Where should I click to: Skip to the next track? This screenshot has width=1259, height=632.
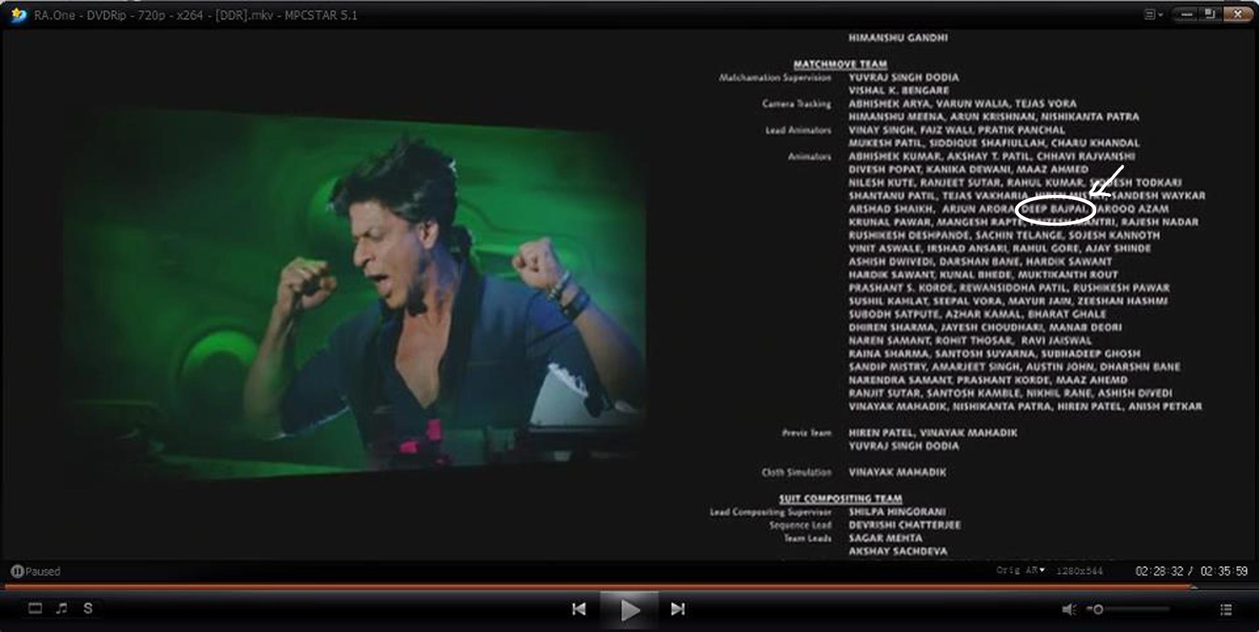coord(677,609)
